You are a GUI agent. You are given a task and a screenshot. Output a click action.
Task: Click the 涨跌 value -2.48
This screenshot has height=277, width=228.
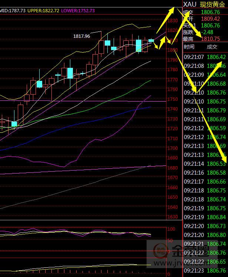[207, 32]
